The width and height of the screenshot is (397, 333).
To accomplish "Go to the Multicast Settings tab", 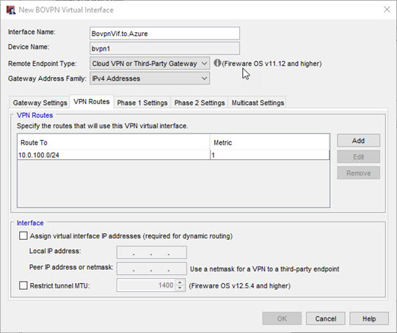I will pyautogui.click(x=258, y=103).
